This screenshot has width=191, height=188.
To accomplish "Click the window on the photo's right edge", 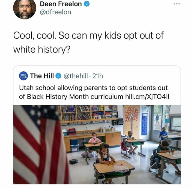I will pyautogui.click(x=175, y=123).
